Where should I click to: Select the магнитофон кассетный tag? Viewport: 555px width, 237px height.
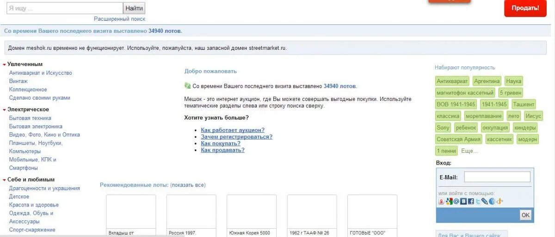pos(465,93)
